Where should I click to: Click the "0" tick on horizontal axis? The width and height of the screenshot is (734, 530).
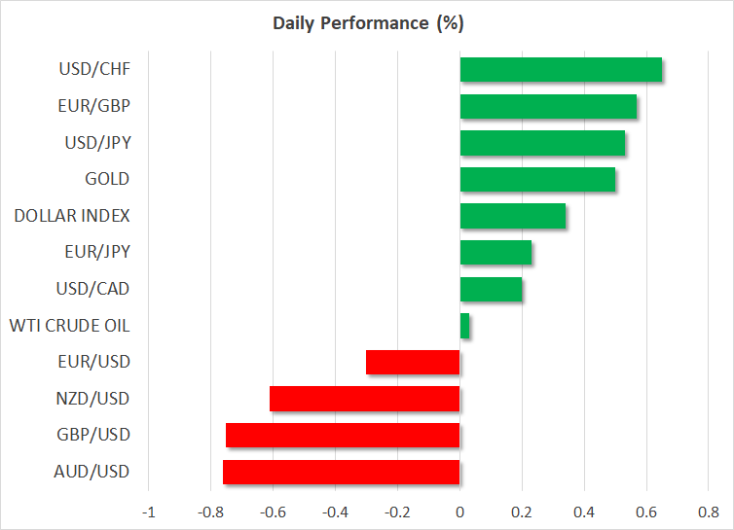(459, 512)
